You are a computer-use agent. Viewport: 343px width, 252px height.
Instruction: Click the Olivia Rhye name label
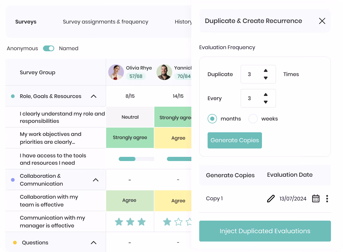pyautogui.click(x=139, y=68)
